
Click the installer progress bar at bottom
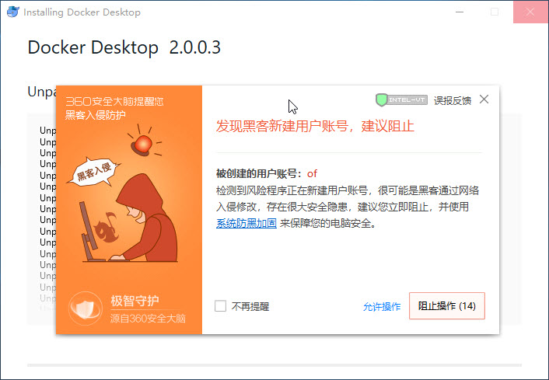274,365
